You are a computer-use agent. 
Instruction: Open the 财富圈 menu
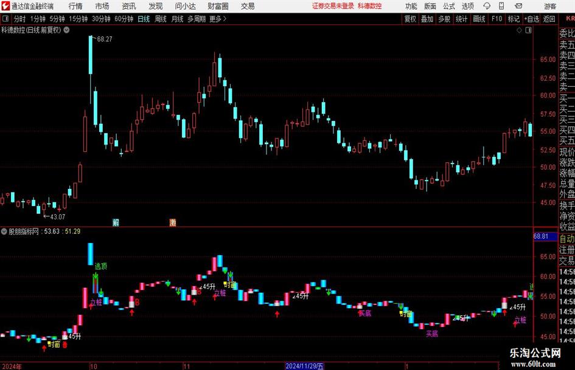pos(218,6)
